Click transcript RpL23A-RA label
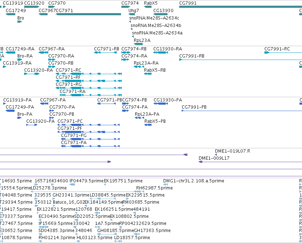This screenshot has width=302, height=243. 146,63
